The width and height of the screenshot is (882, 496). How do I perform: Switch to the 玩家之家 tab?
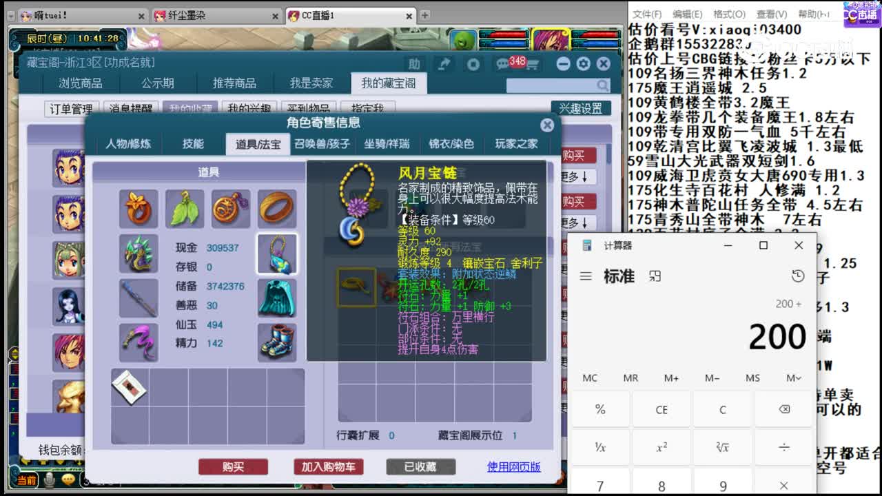click(x=516, y=144)
